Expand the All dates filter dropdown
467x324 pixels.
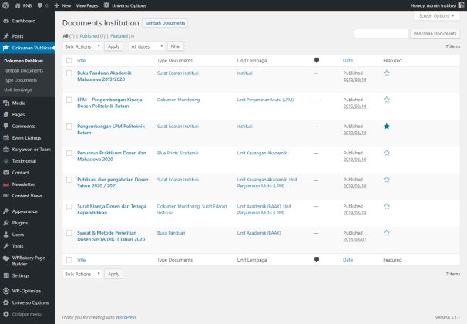[146, 46]
